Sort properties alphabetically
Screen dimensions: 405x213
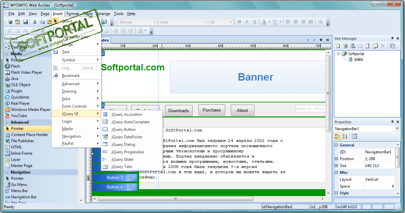click(x=345, y=136)
